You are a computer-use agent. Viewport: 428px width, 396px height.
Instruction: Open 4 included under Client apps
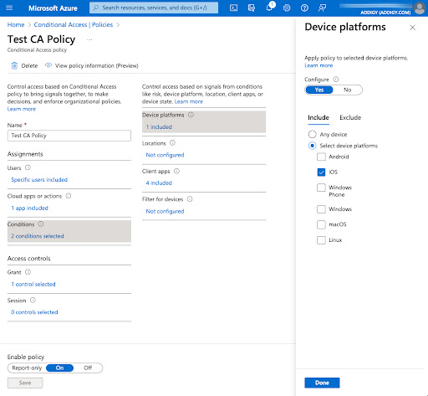[x=159, y=183]
